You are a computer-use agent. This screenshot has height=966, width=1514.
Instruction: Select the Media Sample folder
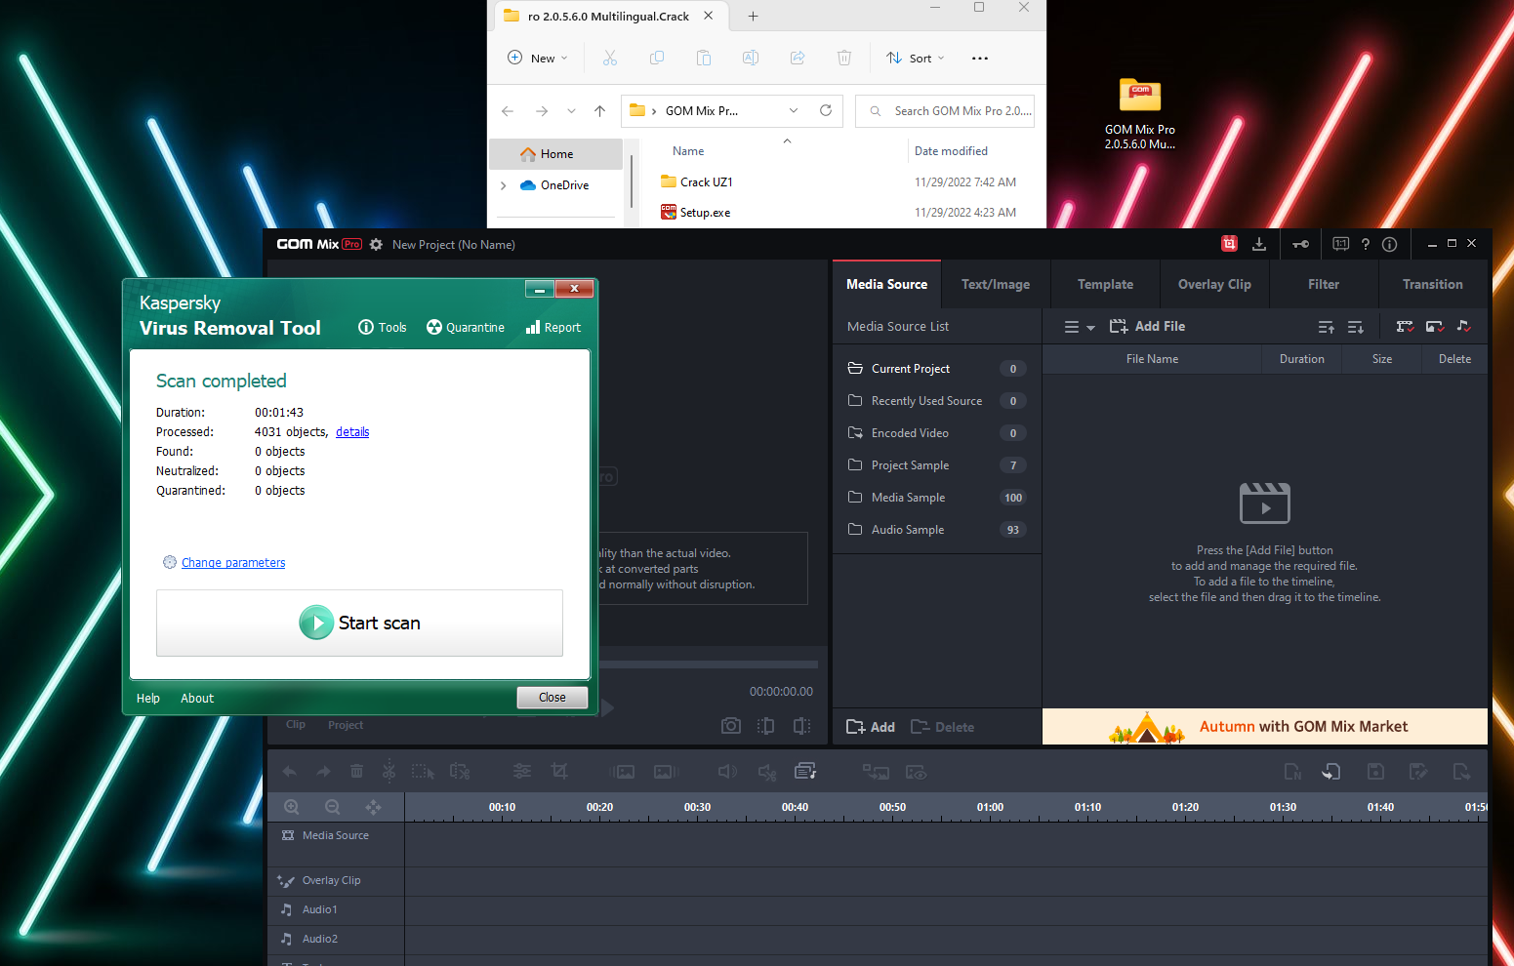tap(908, 498)
